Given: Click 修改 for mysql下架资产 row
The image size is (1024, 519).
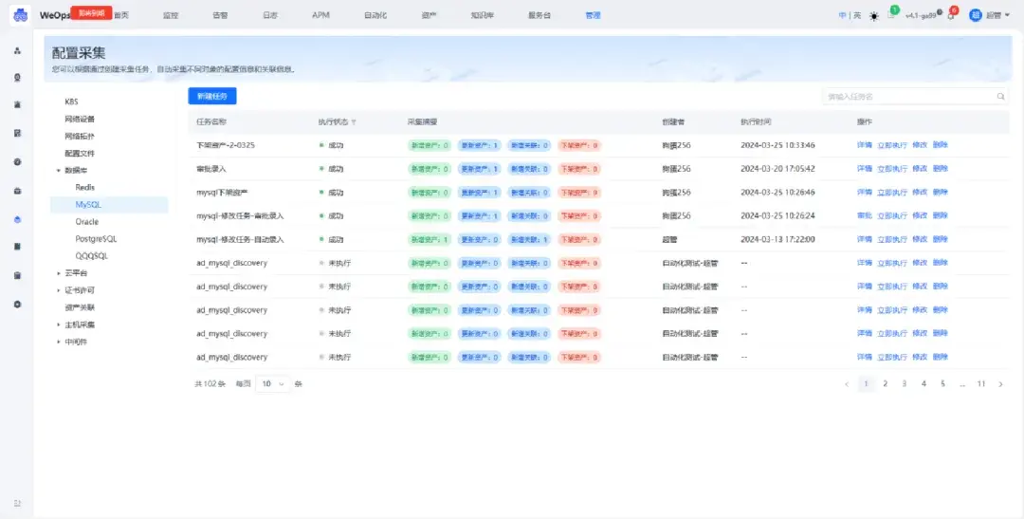Looking at the screenshot, I should (x=920, y=193).
